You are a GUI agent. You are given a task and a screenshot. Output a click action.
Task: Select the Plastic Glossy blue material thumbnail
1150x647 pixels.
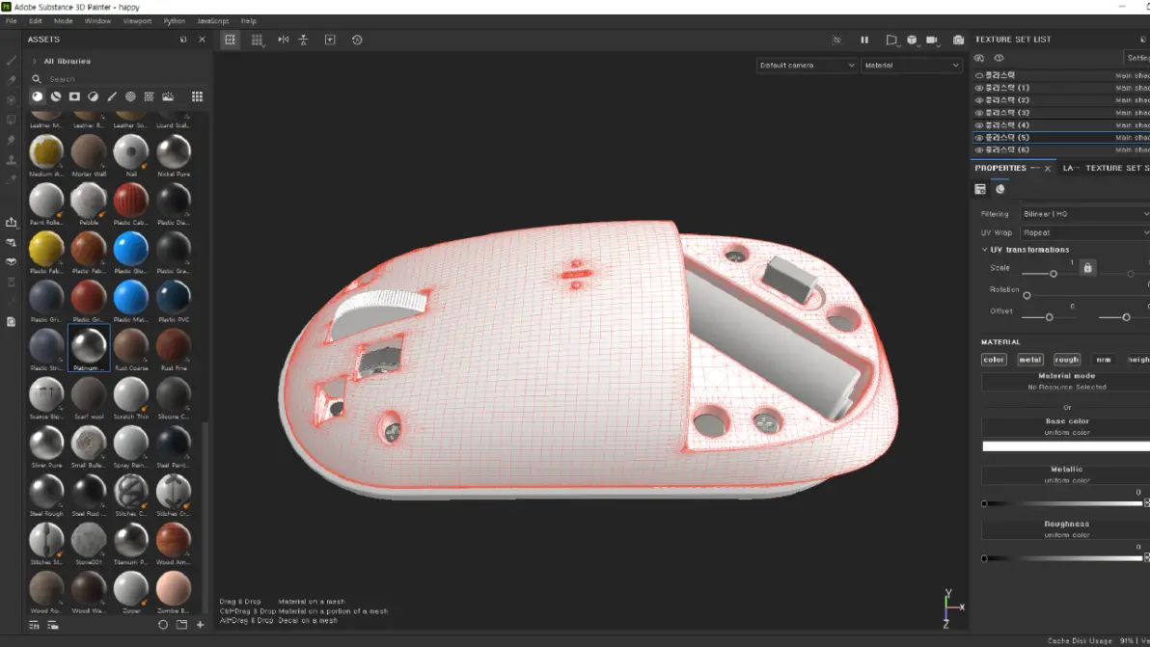click(x=130, y=249)
